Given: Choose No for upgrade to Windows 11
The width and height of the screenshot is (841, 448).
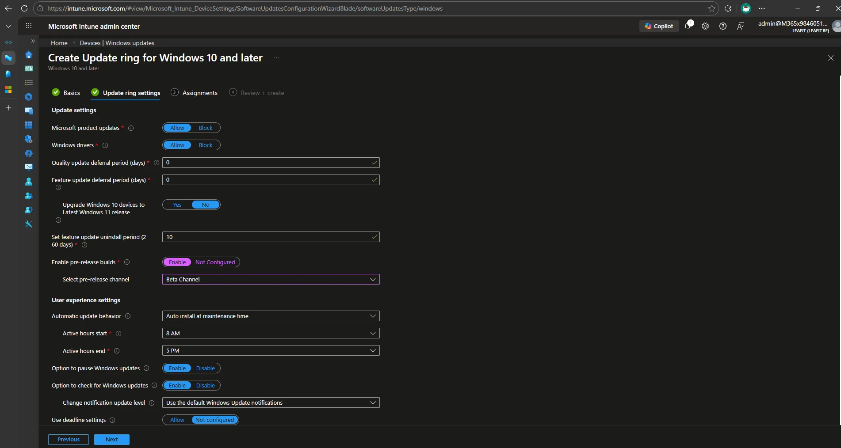Looking at the screenshot, I should click(206, 205).
